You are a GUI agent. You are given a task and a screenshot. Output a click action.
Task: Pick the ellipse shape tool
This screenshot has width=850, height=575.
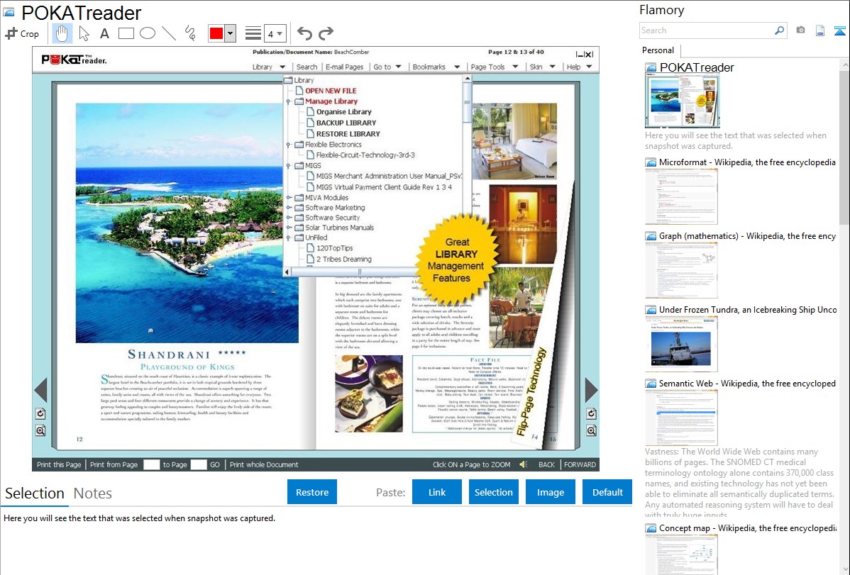coord(148,33)
